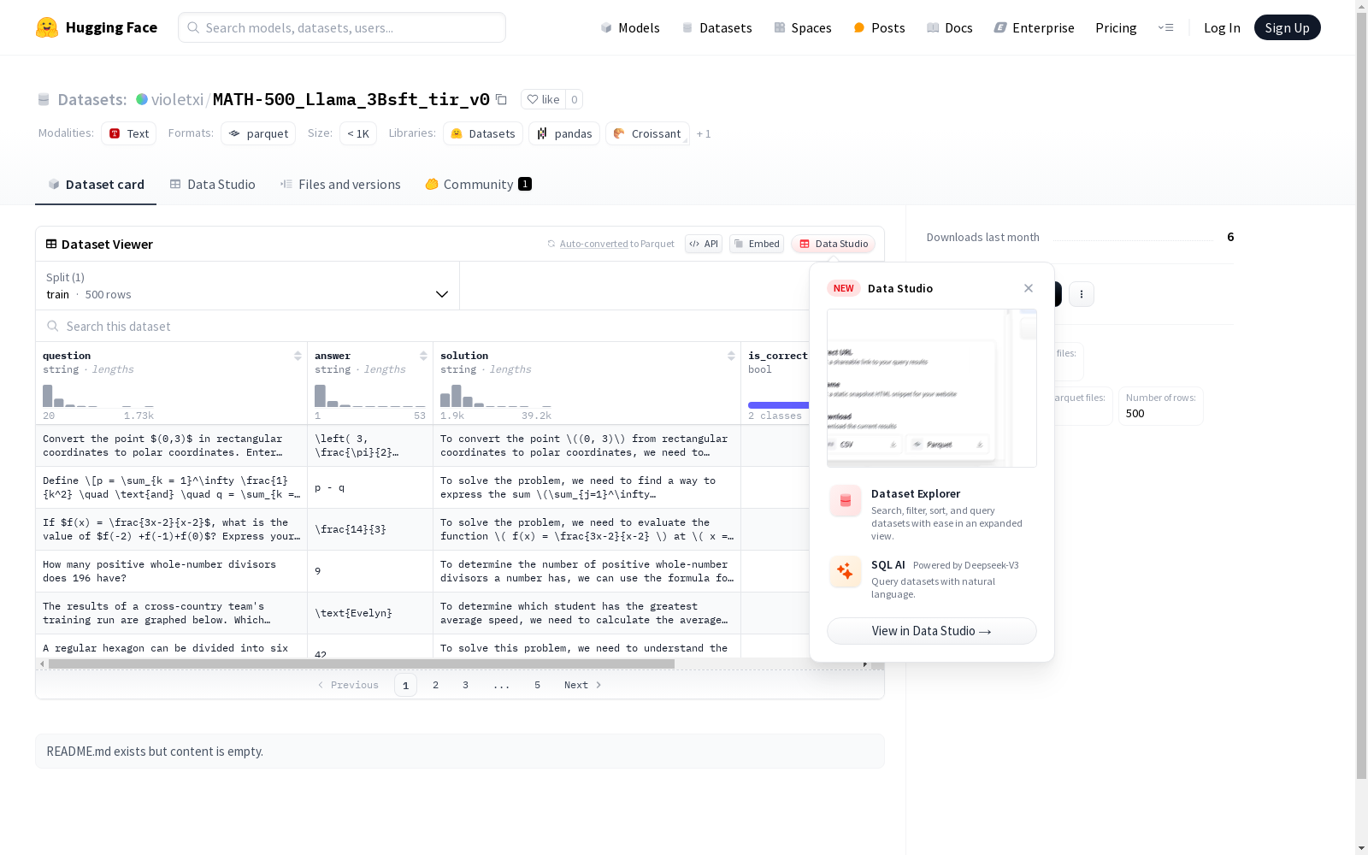Click View in Data Studio button
This screenshot has width=1368, height=855.
931,631
